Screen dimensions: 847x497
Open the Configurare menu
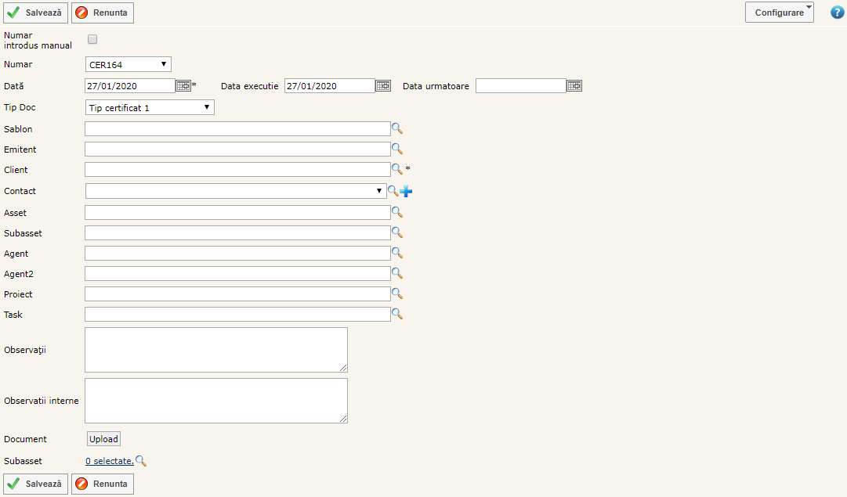click(x=780, y=13)
